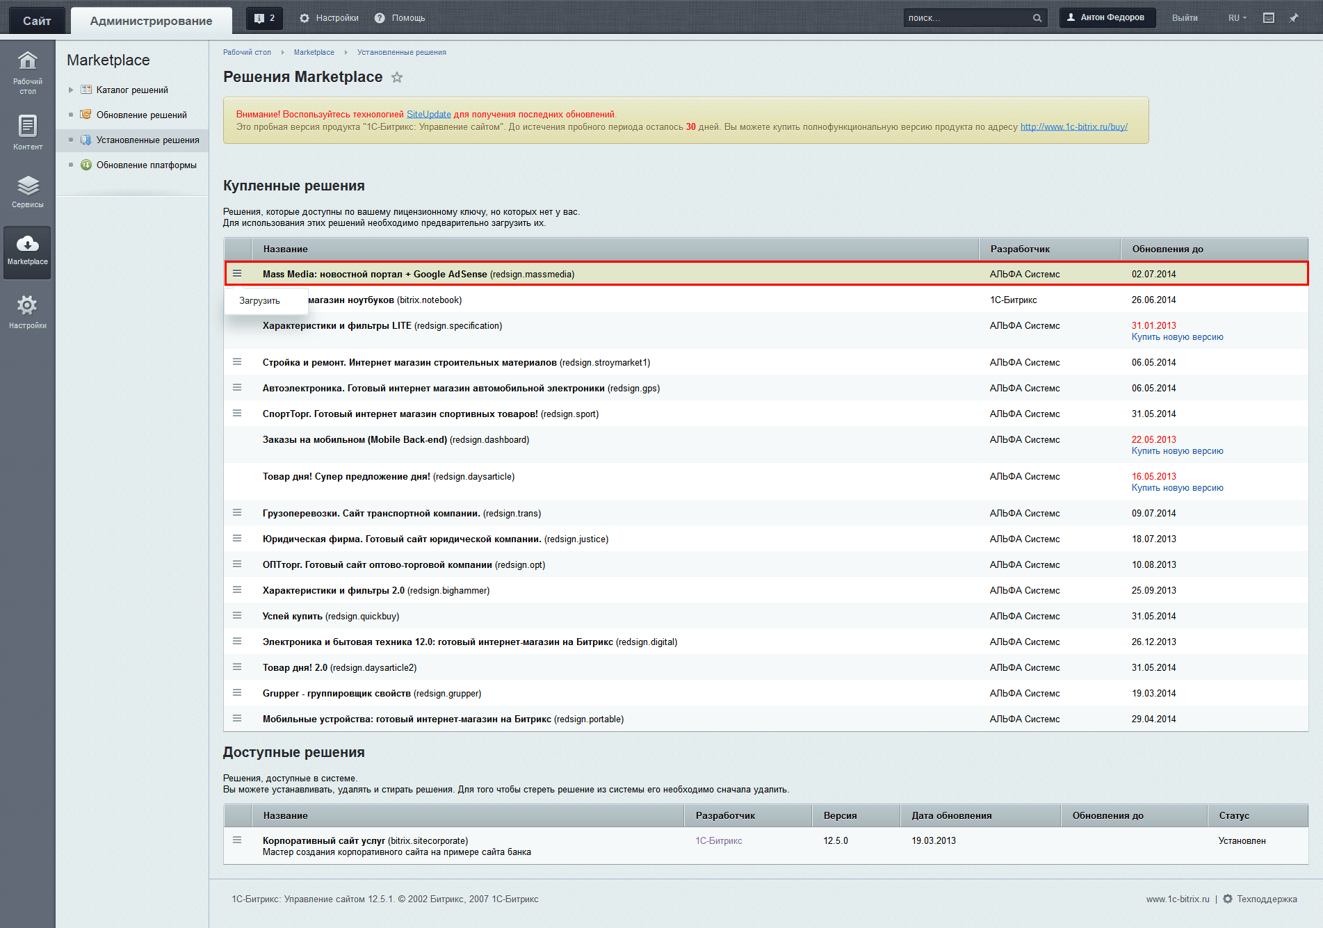Switch to the Администрирование tab
Image resolution: width=1323 pixels, height=928 pixels.
(151, 21)
